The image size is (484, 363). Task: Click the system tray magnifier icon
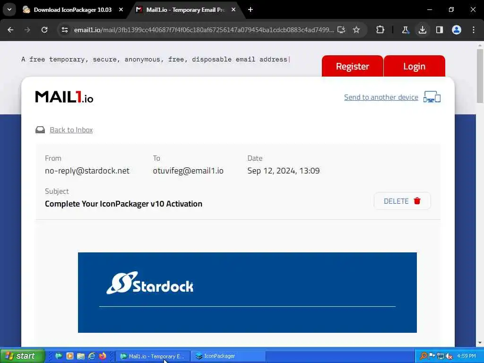tap(423, 356)
